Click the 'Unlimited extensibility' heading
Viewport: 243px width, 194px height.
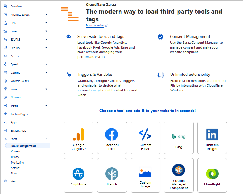tap(190, 75)
